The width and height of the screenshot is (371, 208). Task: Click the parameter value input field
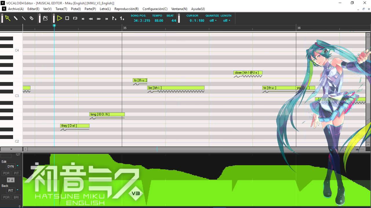point(6,156)
